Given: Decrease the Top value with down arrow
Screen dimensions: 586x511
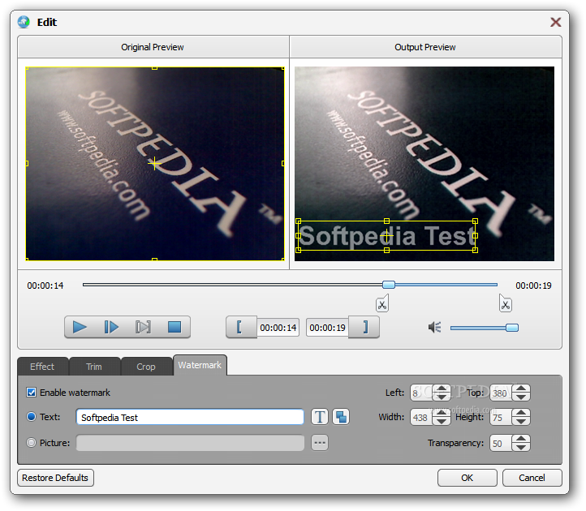Looking at the screenshot, I should tap(521, 397).
